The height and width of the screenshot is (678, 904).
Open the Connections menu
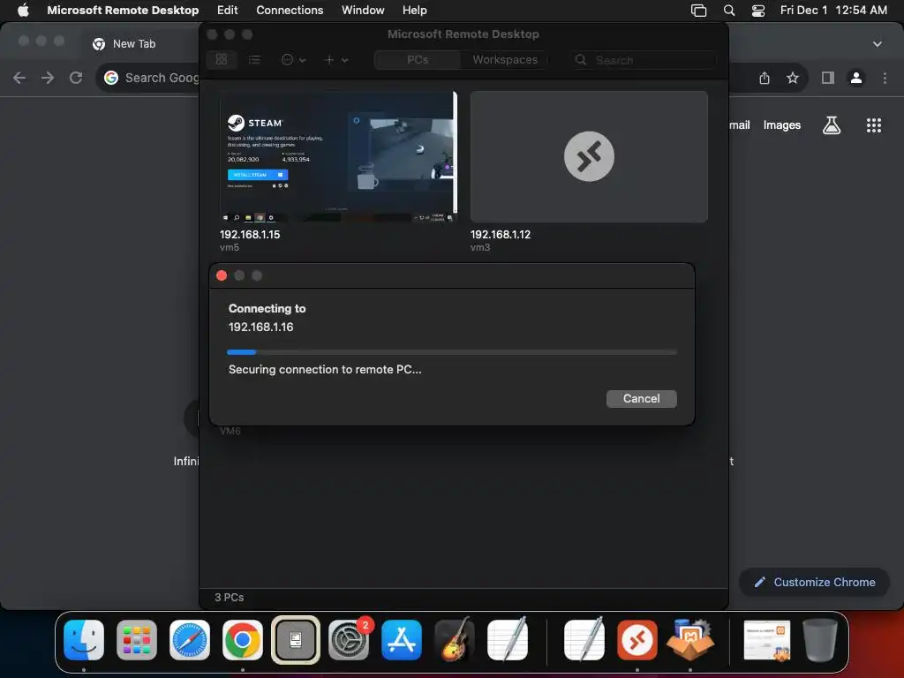click(x=290, y=10)
